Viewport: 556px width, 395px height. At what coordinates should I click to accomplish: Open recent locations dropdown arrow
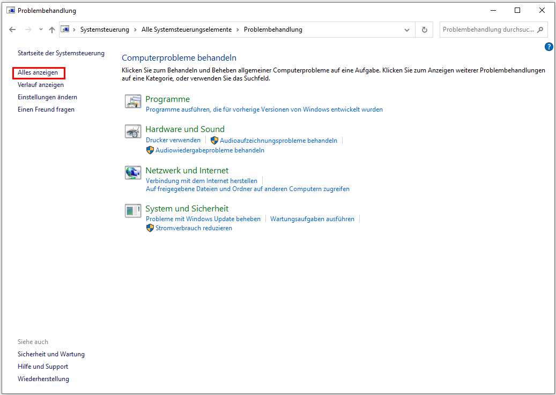coord(41,30)
